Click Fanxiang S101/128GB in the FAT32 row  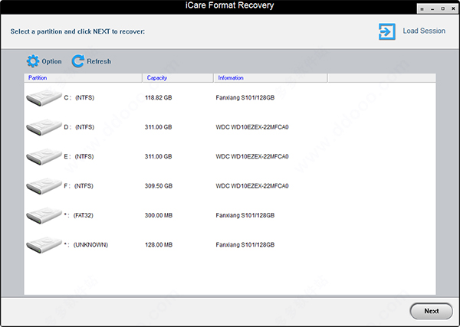click(245, 215)
